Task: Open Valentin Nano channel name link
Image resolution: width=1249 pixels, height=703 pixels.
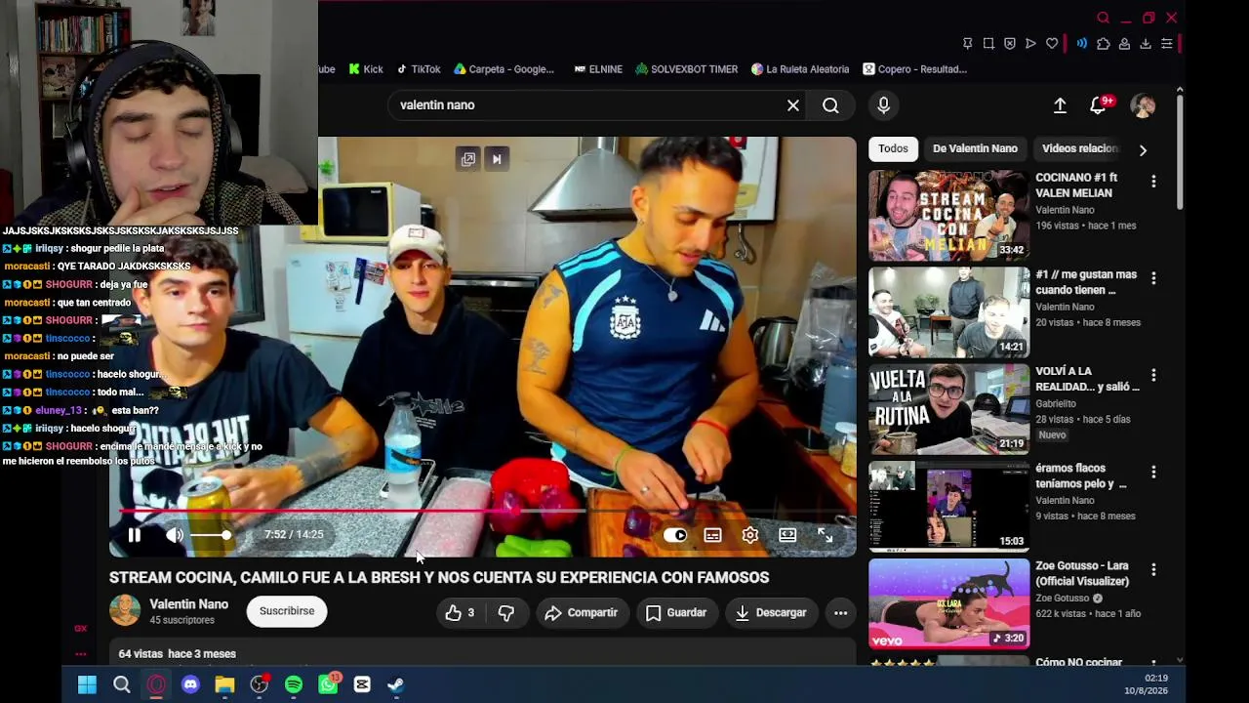Action: coord(189,604)
